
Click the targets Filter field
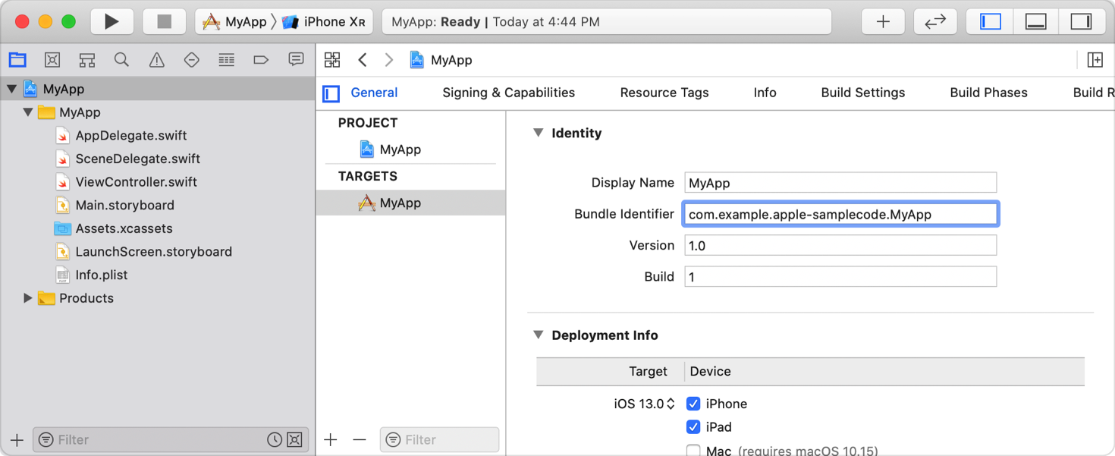click(440, 440)
